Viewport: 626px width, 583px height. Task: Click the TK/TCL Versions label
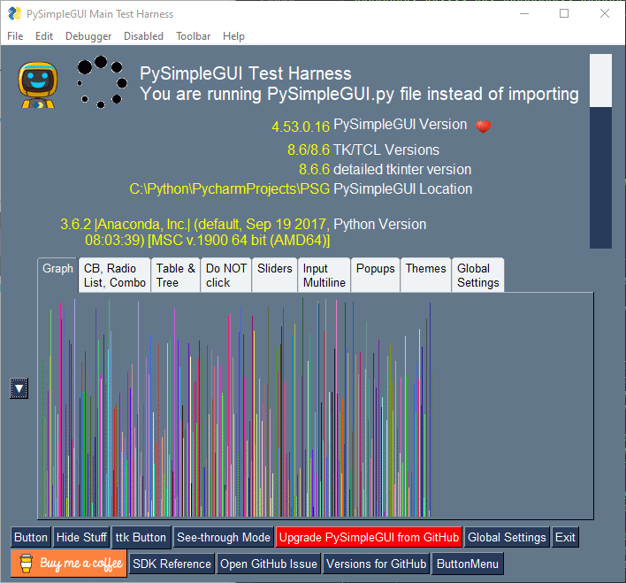pyautogui.click(x=386, y=150)
